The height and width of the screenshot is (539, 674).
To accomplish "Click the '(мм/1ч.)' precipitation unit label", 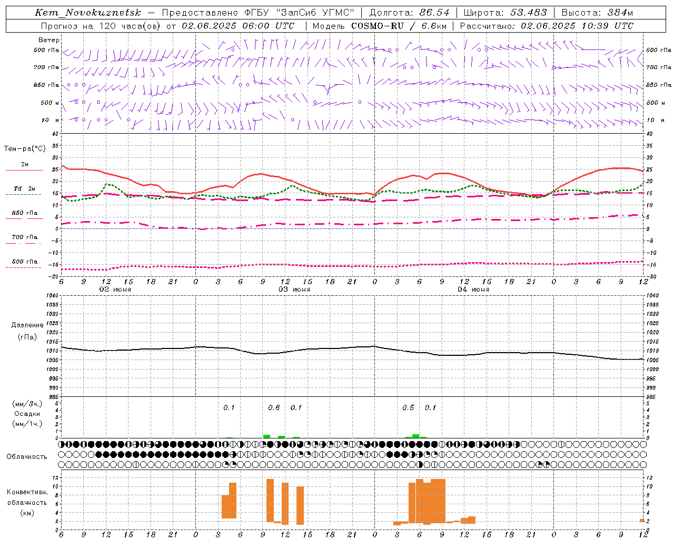I will tap(27, 424).
